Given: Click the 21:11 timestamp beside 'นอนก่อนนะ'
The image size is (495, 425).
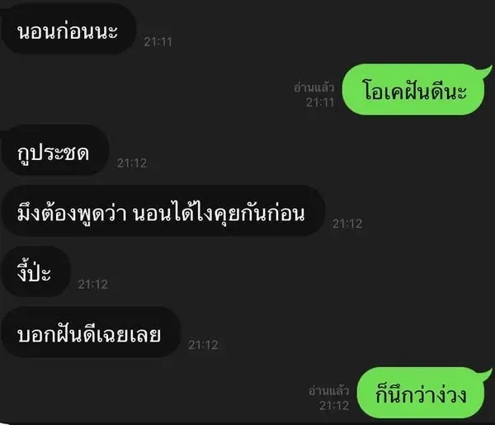Looking at the screenshot, I should [x=158, y=42].
